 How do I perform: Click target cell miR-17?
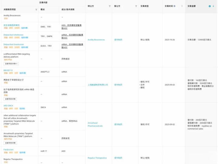44,151
